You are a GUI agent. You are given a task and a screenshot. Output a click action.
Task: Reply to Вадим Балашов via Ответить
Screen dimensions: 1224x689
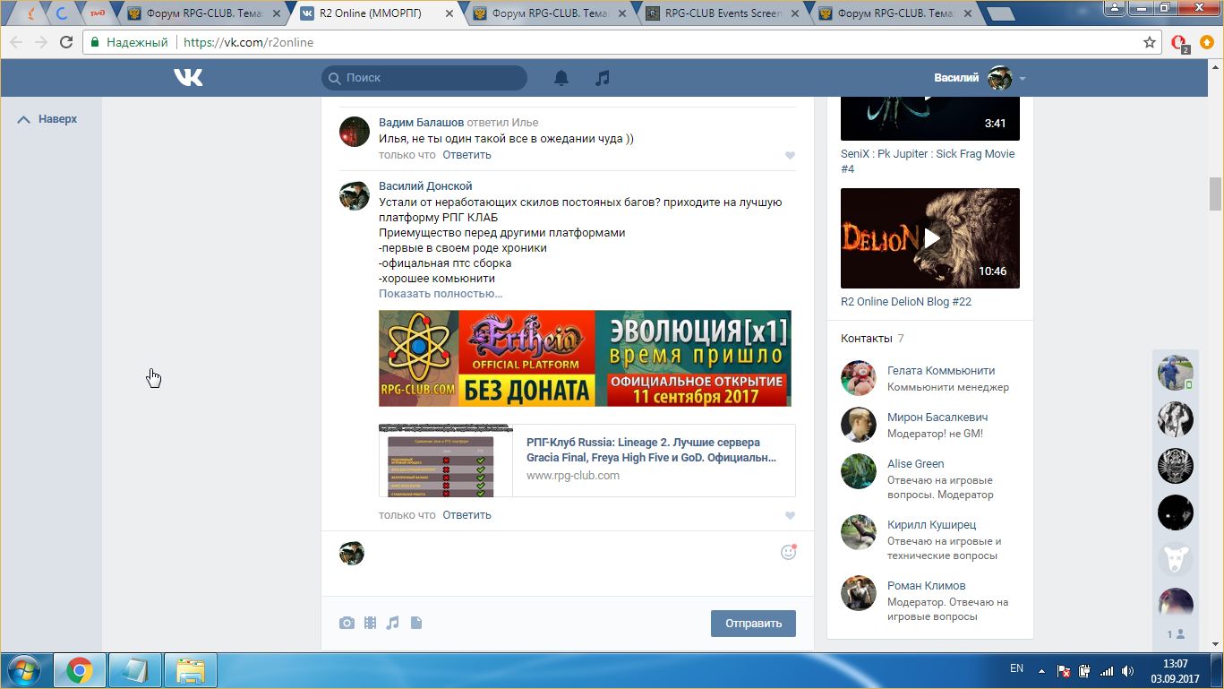point(466,155)
